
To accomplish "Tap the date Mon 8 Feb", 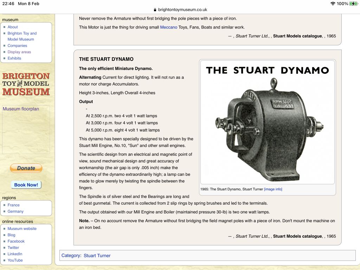I will click(x=28, y=4).
